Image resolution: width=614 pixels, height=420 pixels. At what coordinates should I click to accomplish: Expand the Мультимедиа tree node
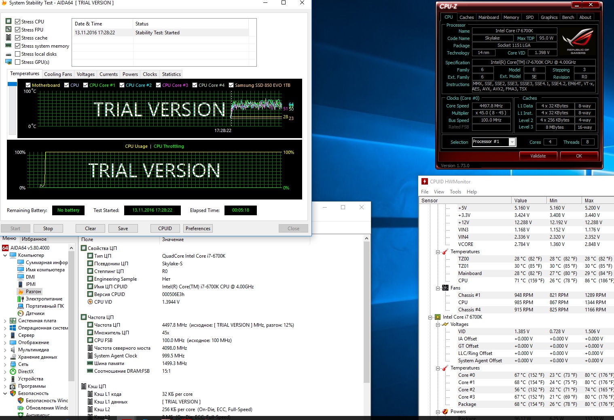click(5, 350)
